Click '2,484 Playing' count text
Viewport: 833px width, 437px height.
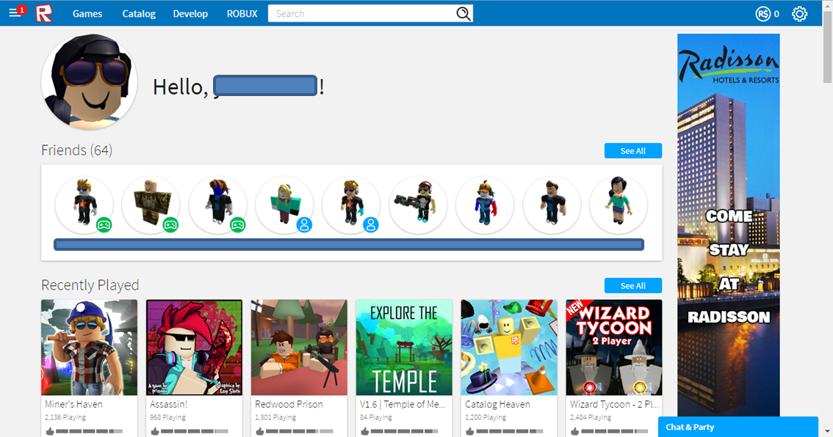click(x=591, y=417)
